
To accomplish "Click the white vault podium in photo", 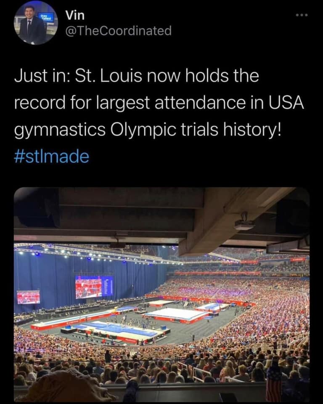I will coord(176,314).
